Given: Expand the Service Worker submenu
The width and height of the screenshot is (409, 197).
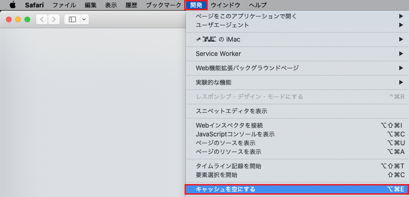Looking at the screenshot, I should pyautogui.click(x=297, y=54).
